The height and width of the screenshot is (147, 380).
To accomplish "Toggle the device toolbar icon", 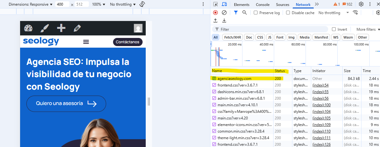I will tap(224, 4).
